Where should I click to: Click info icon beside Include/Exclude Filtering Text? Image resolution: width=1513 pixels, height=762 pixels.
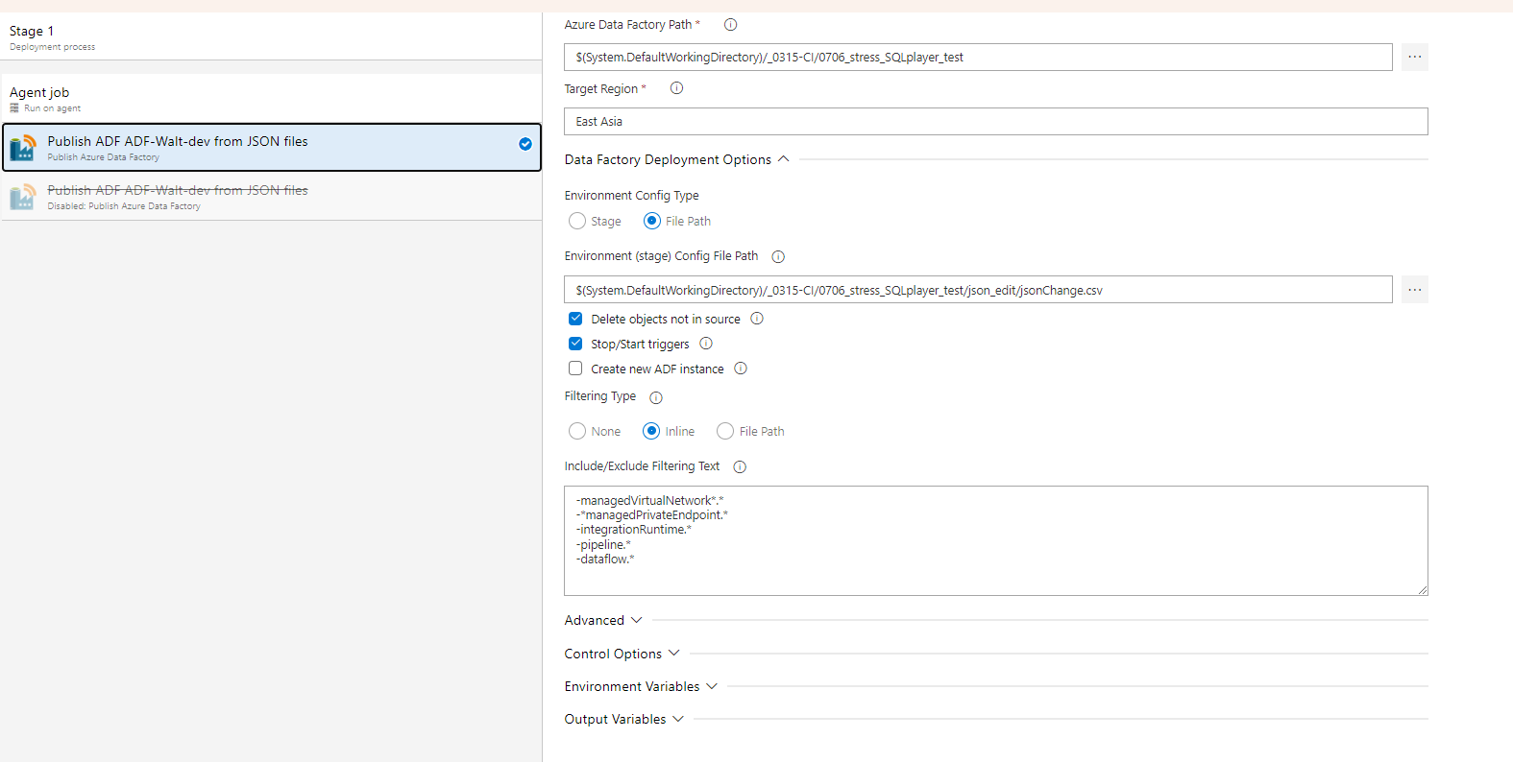click(x=740, y=467)
